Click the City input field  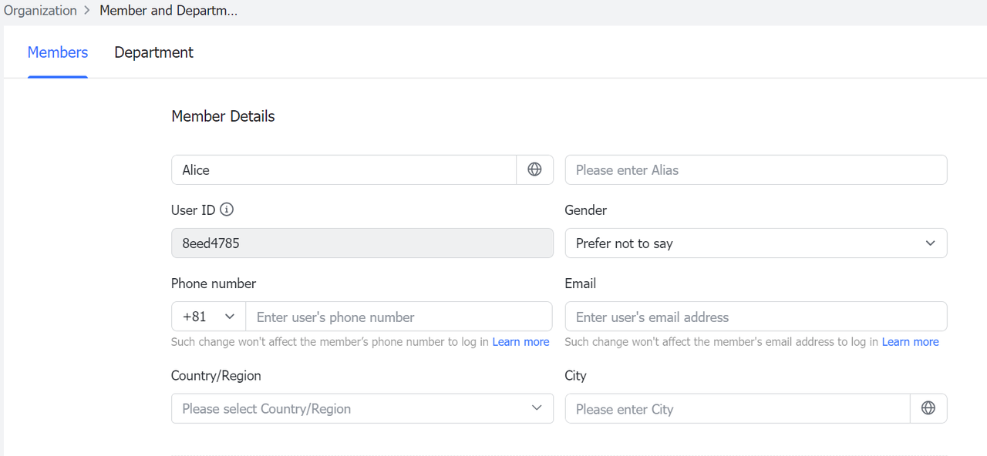pyautogui.click(x=736, y=408)
